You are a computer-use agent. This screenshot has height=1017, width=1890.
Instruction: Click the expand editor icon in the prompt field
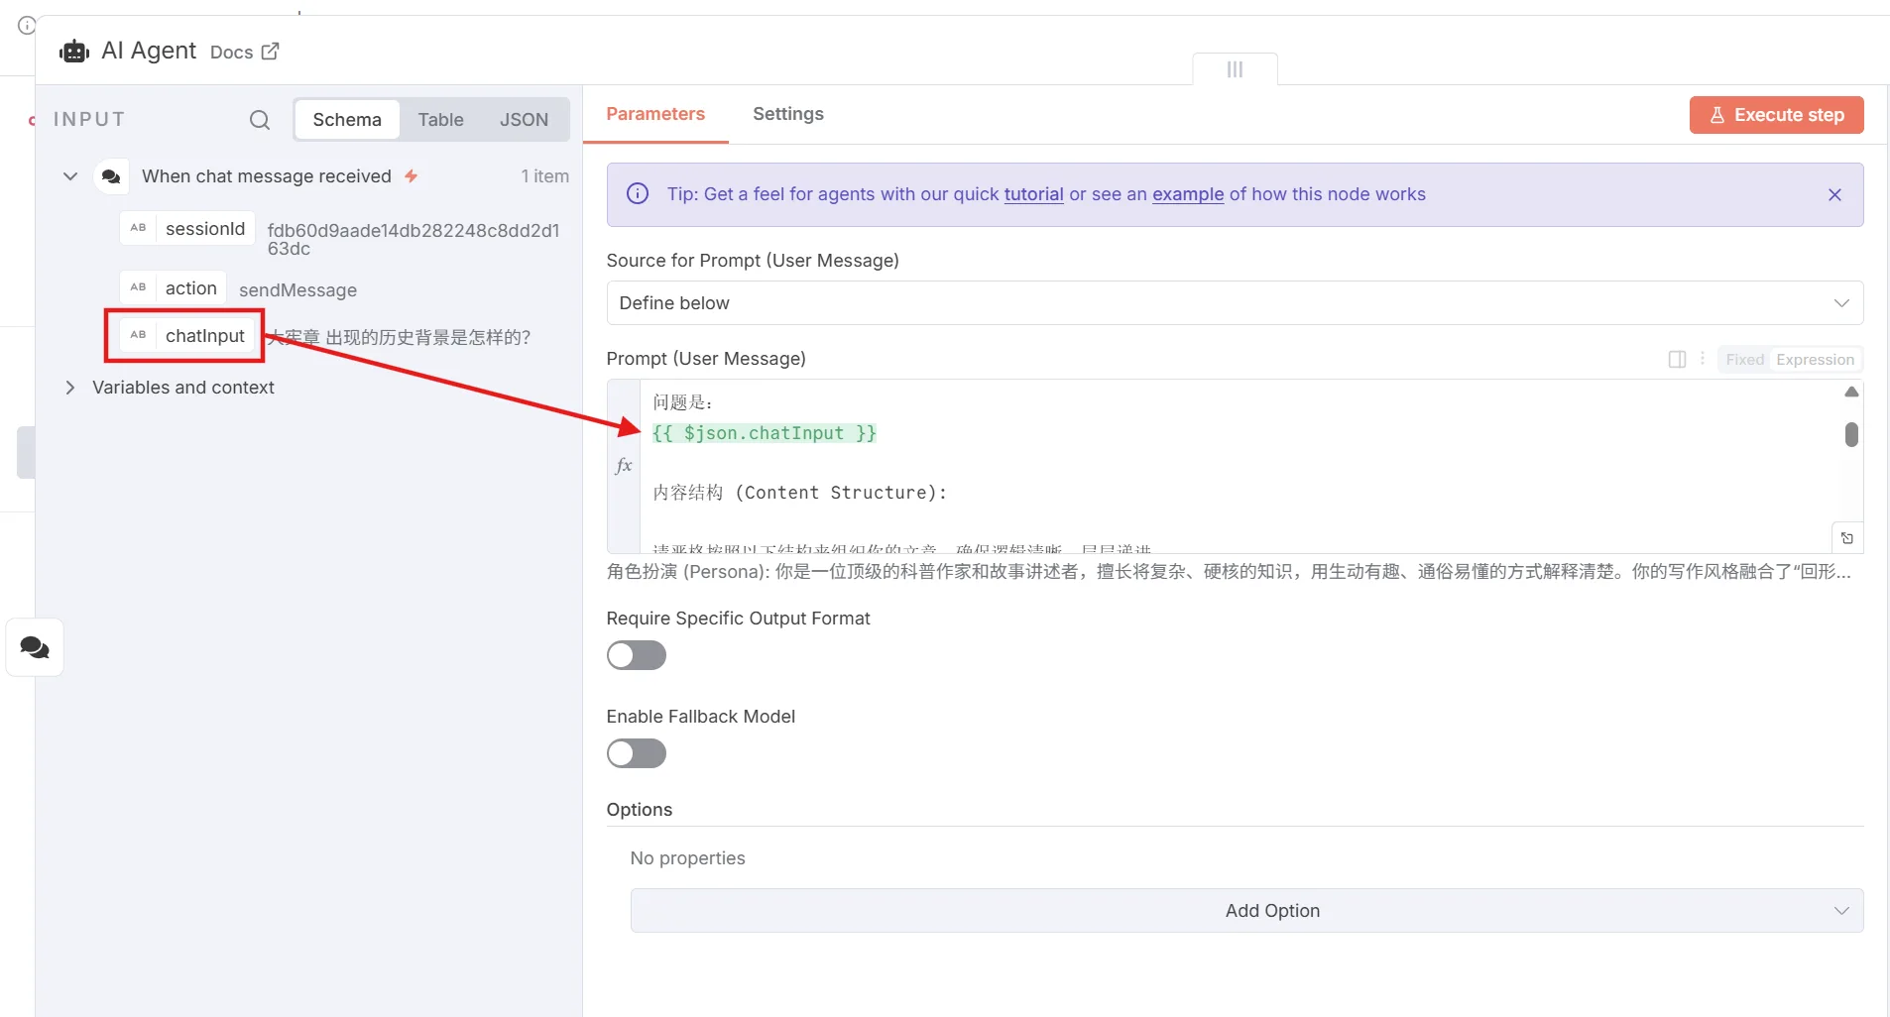click(x=1847, y=538)
